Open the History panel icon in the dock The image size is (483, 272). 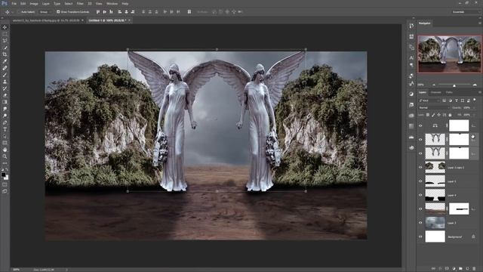tap(411, 26)
